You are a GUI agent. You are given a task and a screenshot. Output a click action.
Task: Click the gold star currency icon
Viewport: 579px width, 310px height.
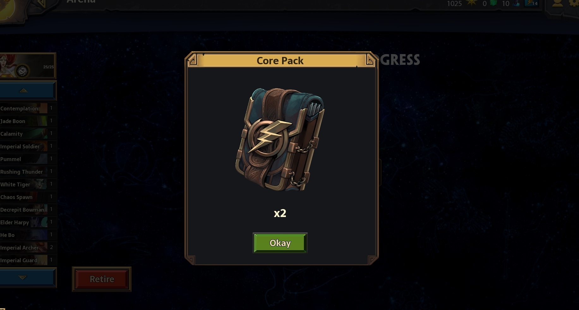(472, 3)
